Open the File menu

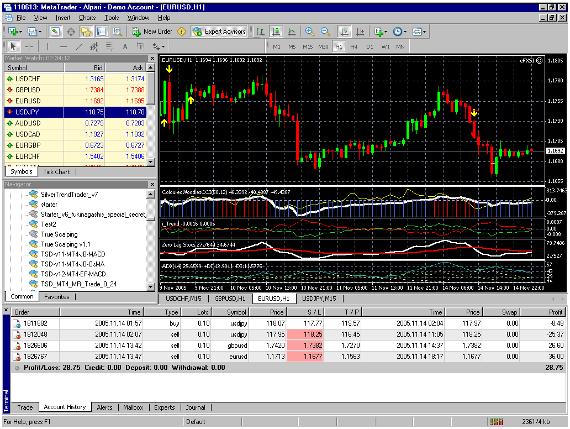pyautogui.click(x=21, y=18)
